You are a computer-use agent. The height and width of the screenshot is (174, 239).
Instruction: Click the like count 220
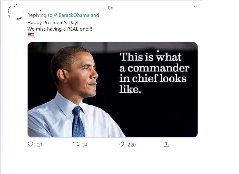point(132,145)
